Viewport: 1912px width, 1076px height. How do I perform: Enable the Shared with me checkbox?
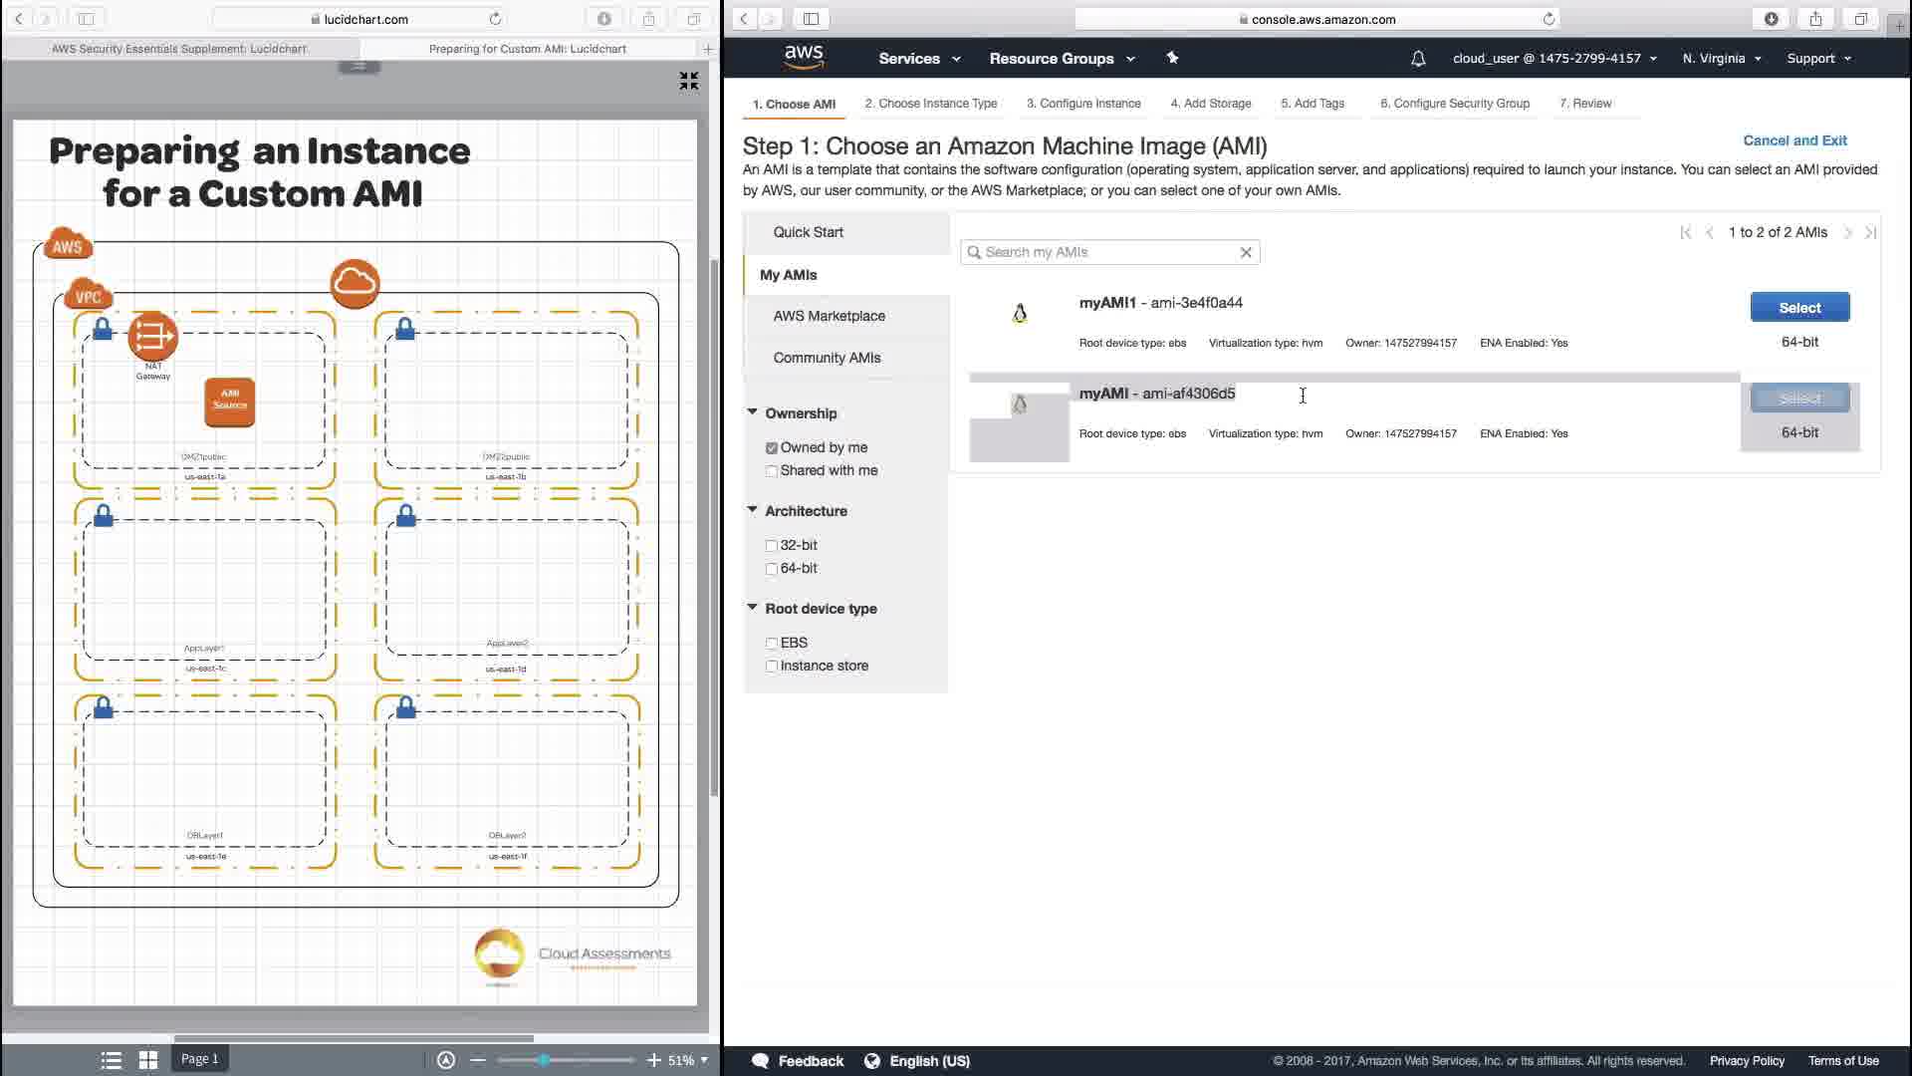(772, 471)
